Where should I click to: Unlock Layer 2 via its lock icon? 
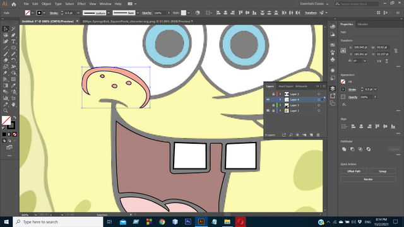[273, 94]
